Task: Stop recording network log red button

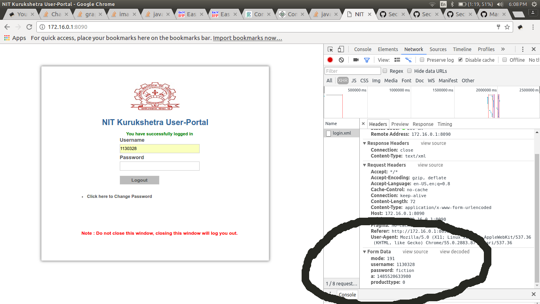Action: [330, 60]
